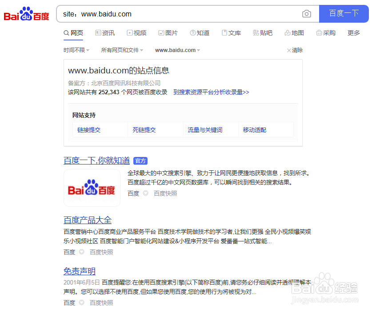Click the 252,343 indexed pages count
380x313 pixels.
coord(109,92)
